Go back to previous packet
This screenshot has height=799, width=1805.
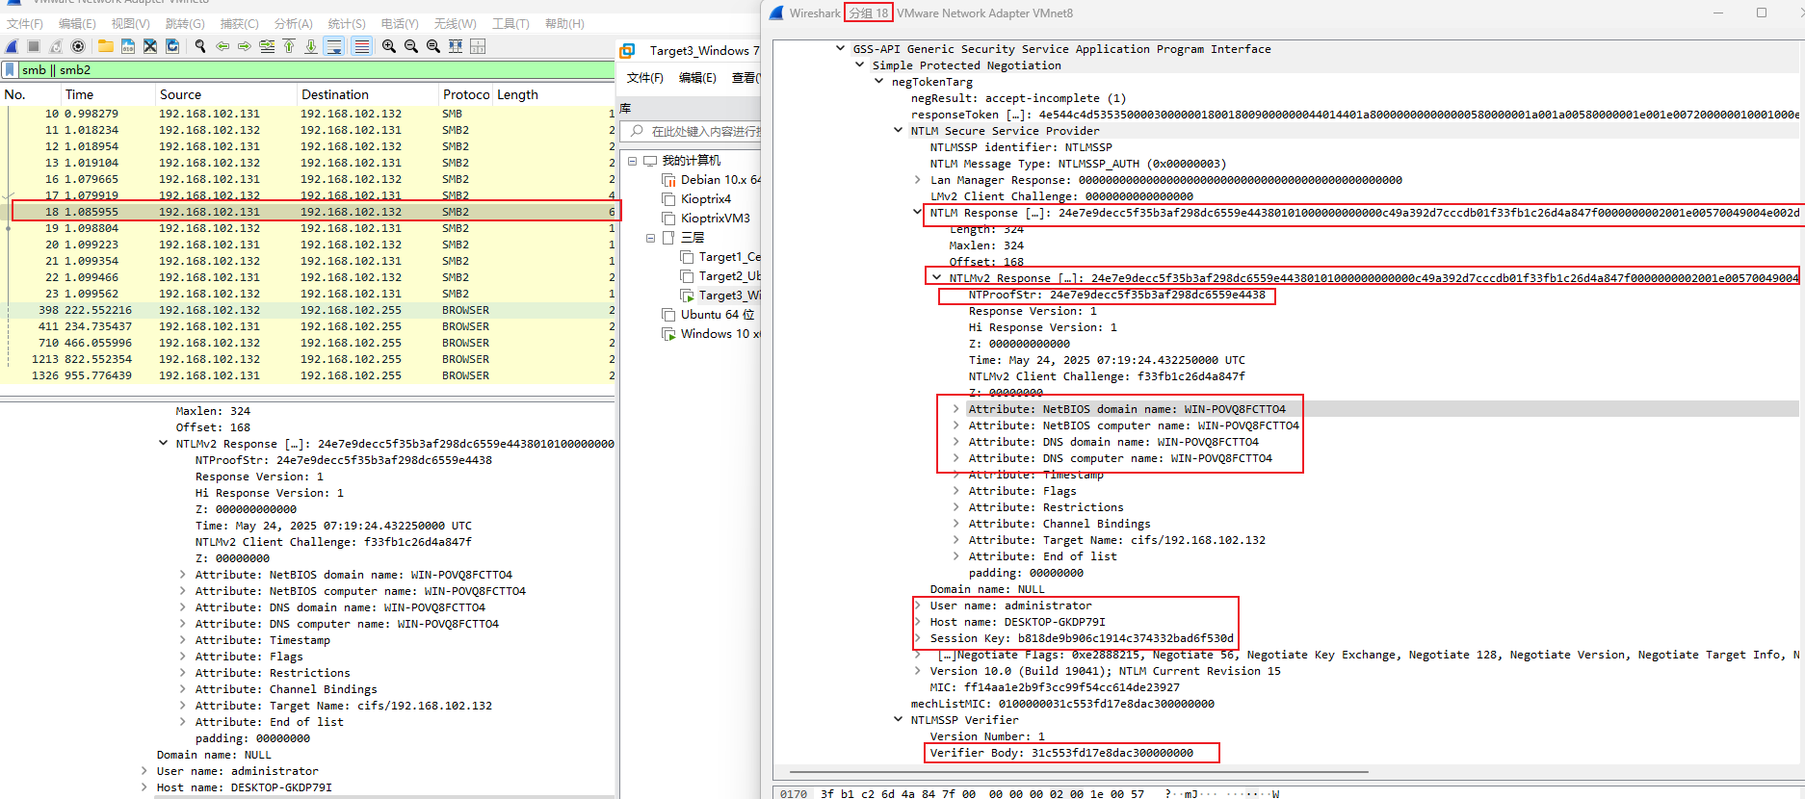[222, 46]
